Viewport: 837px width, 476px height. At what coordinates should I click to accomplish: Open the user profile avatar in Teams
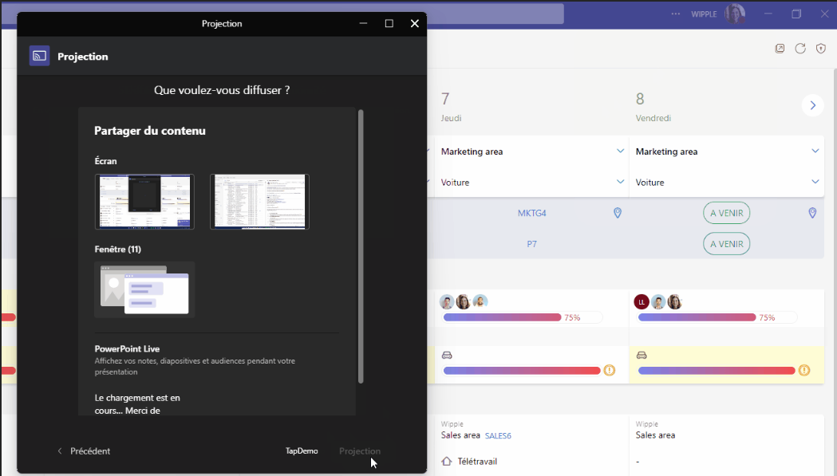point(735,14)
